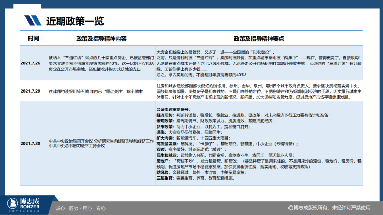Select the slide title 近期政策一览
Image resolution: width=383 pixels, height=215 pixels.
point(75,21)
